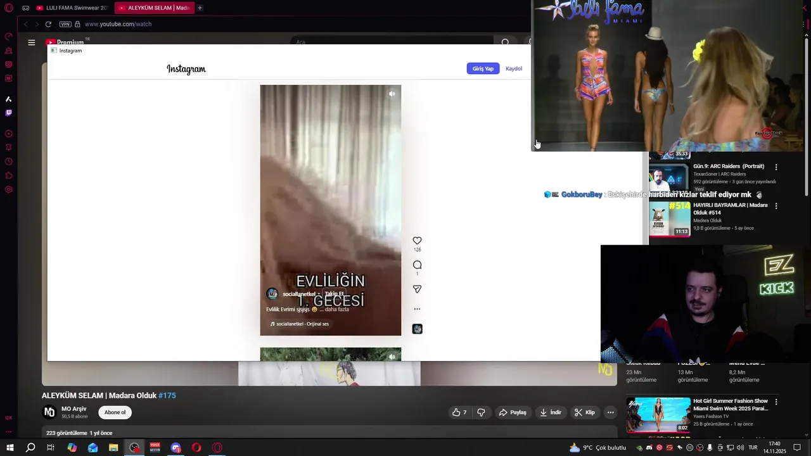This screenshot has height=456, width=811.
Task: Open a new browser tab
Action: pos(200,8)
